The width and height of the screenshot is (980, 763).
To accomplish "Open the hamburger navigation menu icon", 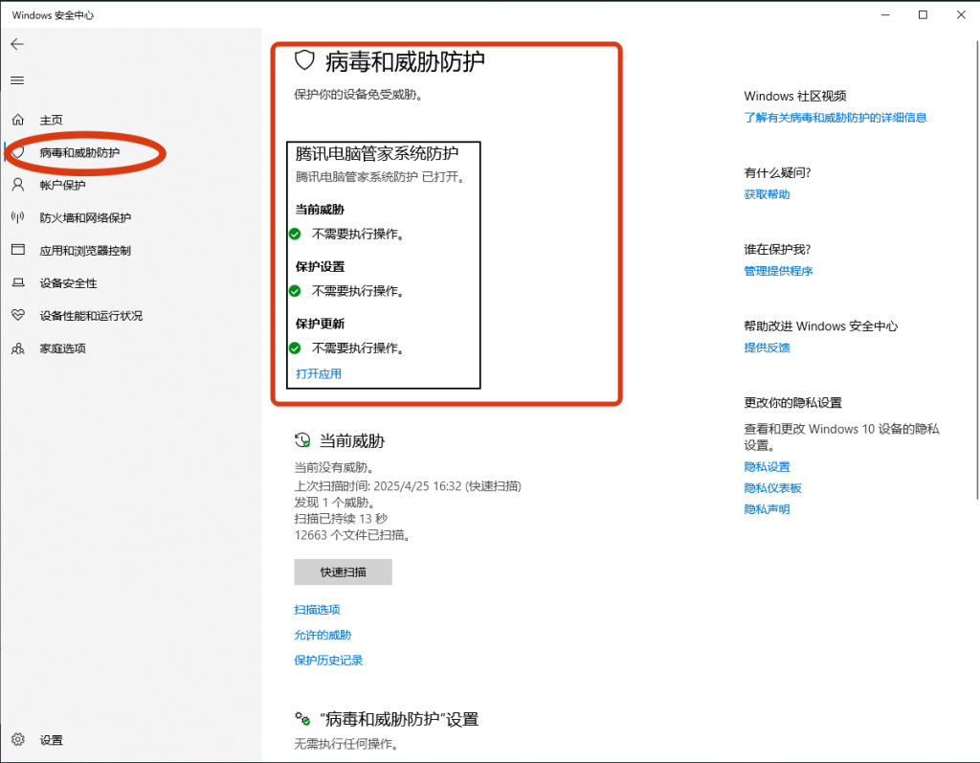I will tap(17, 80).
